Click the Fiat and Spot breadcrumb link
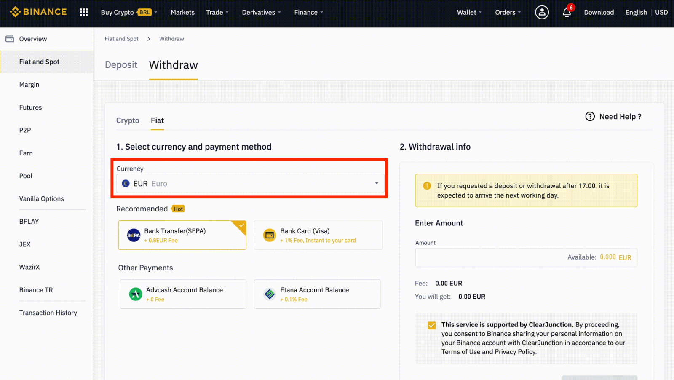 point(121,38)
